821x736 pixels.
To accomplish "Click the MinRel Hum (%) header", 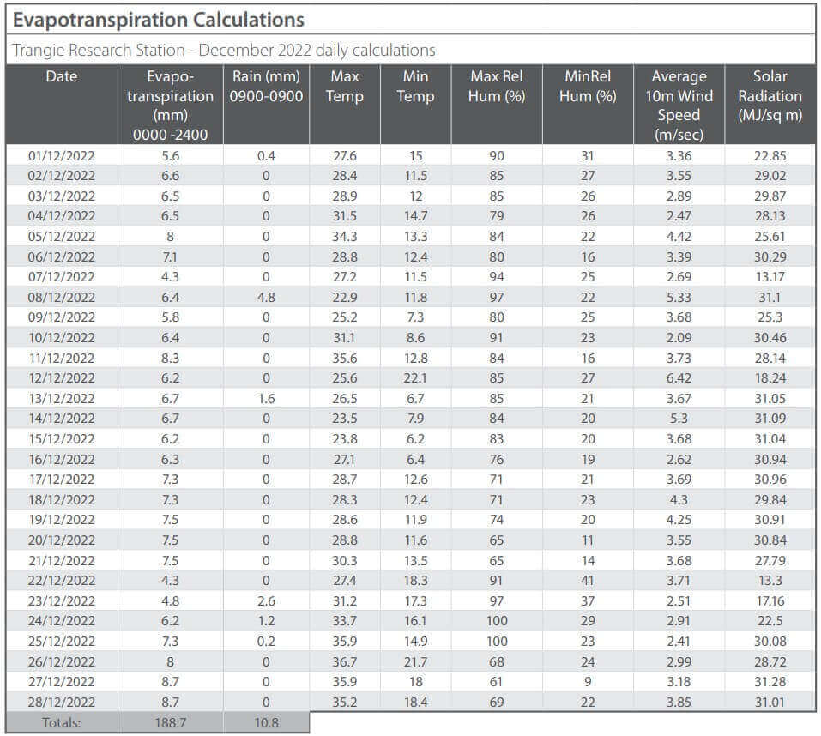I will pos(588,86).
